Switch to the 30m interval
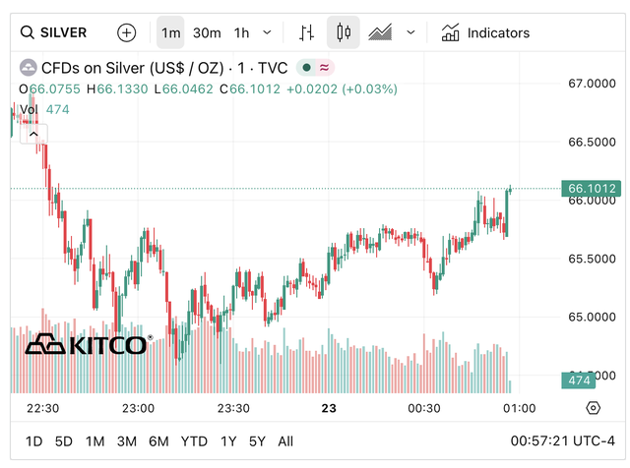 click(x=207, y=32)
